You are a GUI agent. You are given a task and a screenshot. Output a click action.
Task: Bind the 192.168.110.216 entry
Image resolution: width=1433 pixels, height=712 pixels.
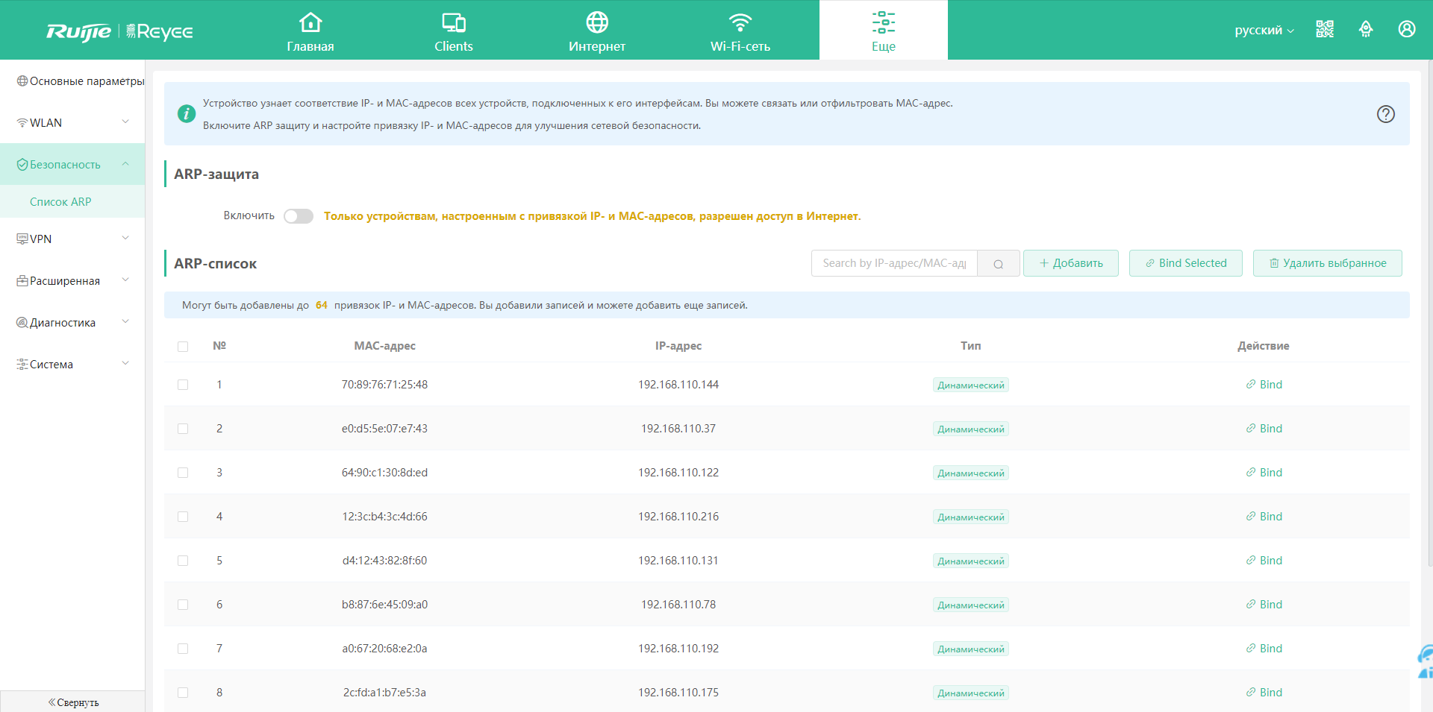(1264, 517)
